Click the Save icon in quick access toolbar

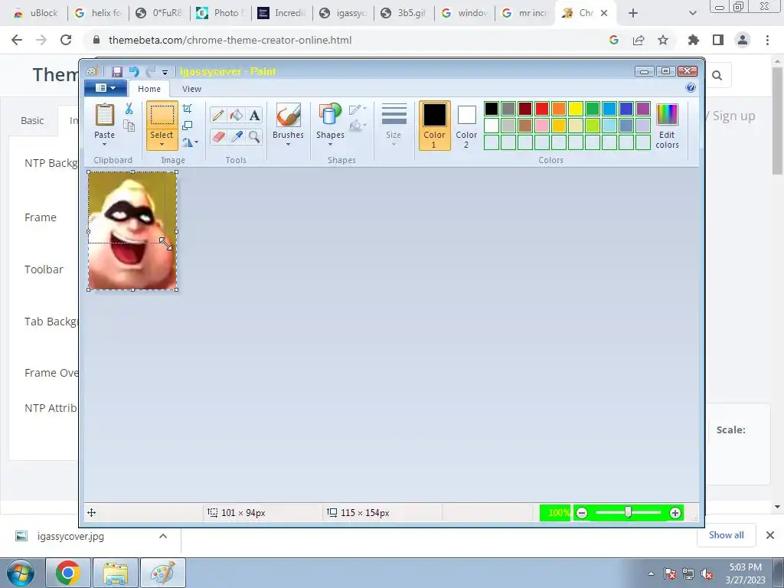117,71
